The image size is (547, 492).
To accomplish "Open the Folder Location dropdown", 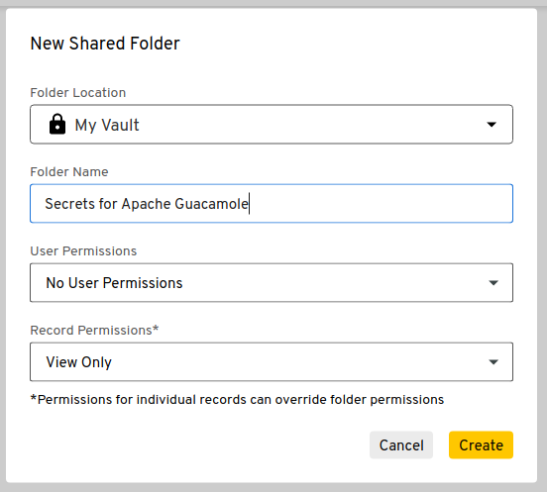I will click(272, 125).
